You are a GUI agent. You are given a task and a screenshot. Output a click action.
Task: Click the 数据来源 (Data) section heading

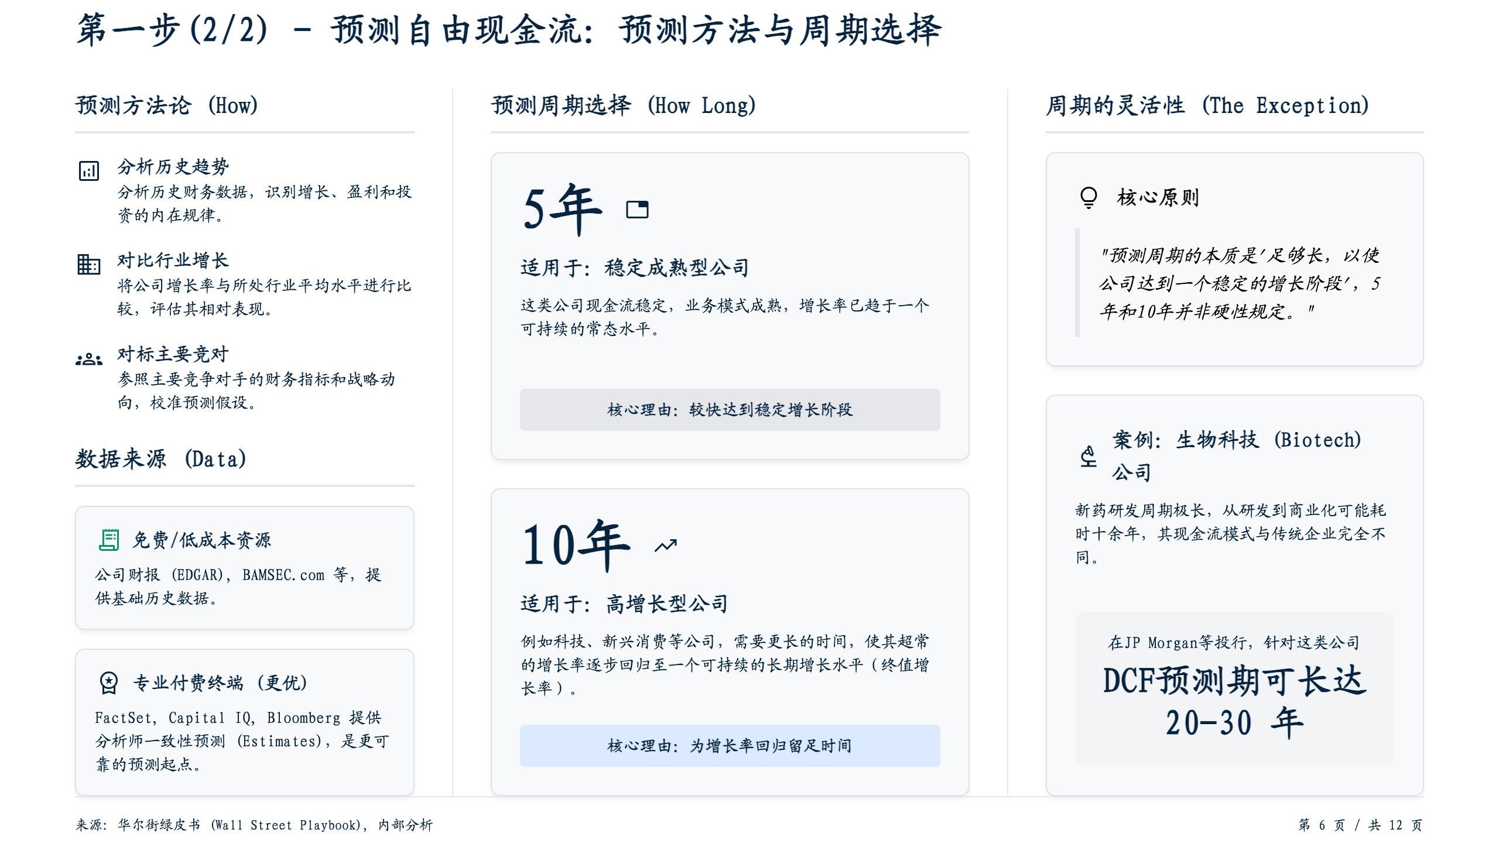(x=161, y=459)
